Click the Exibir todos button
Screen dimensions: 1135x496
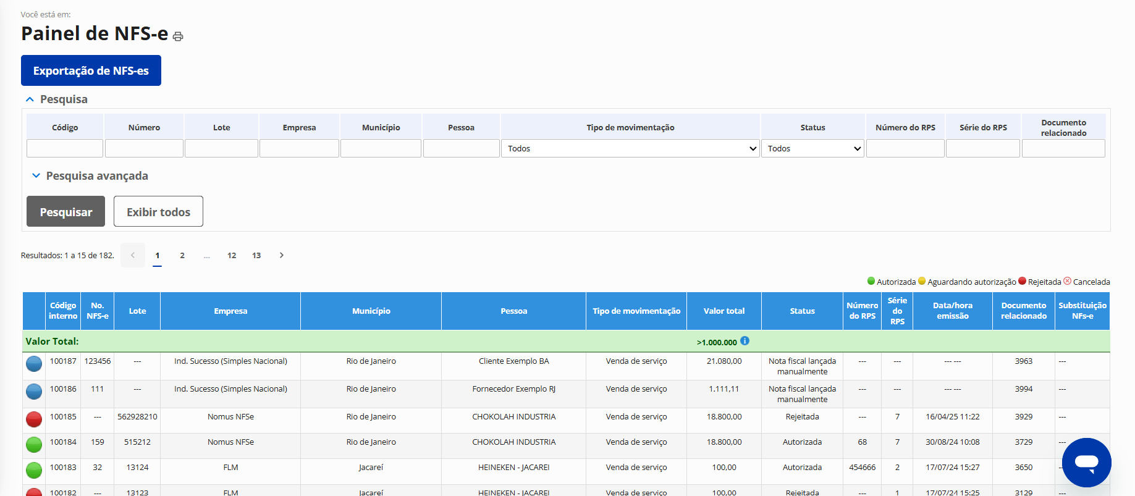(158, 212)
